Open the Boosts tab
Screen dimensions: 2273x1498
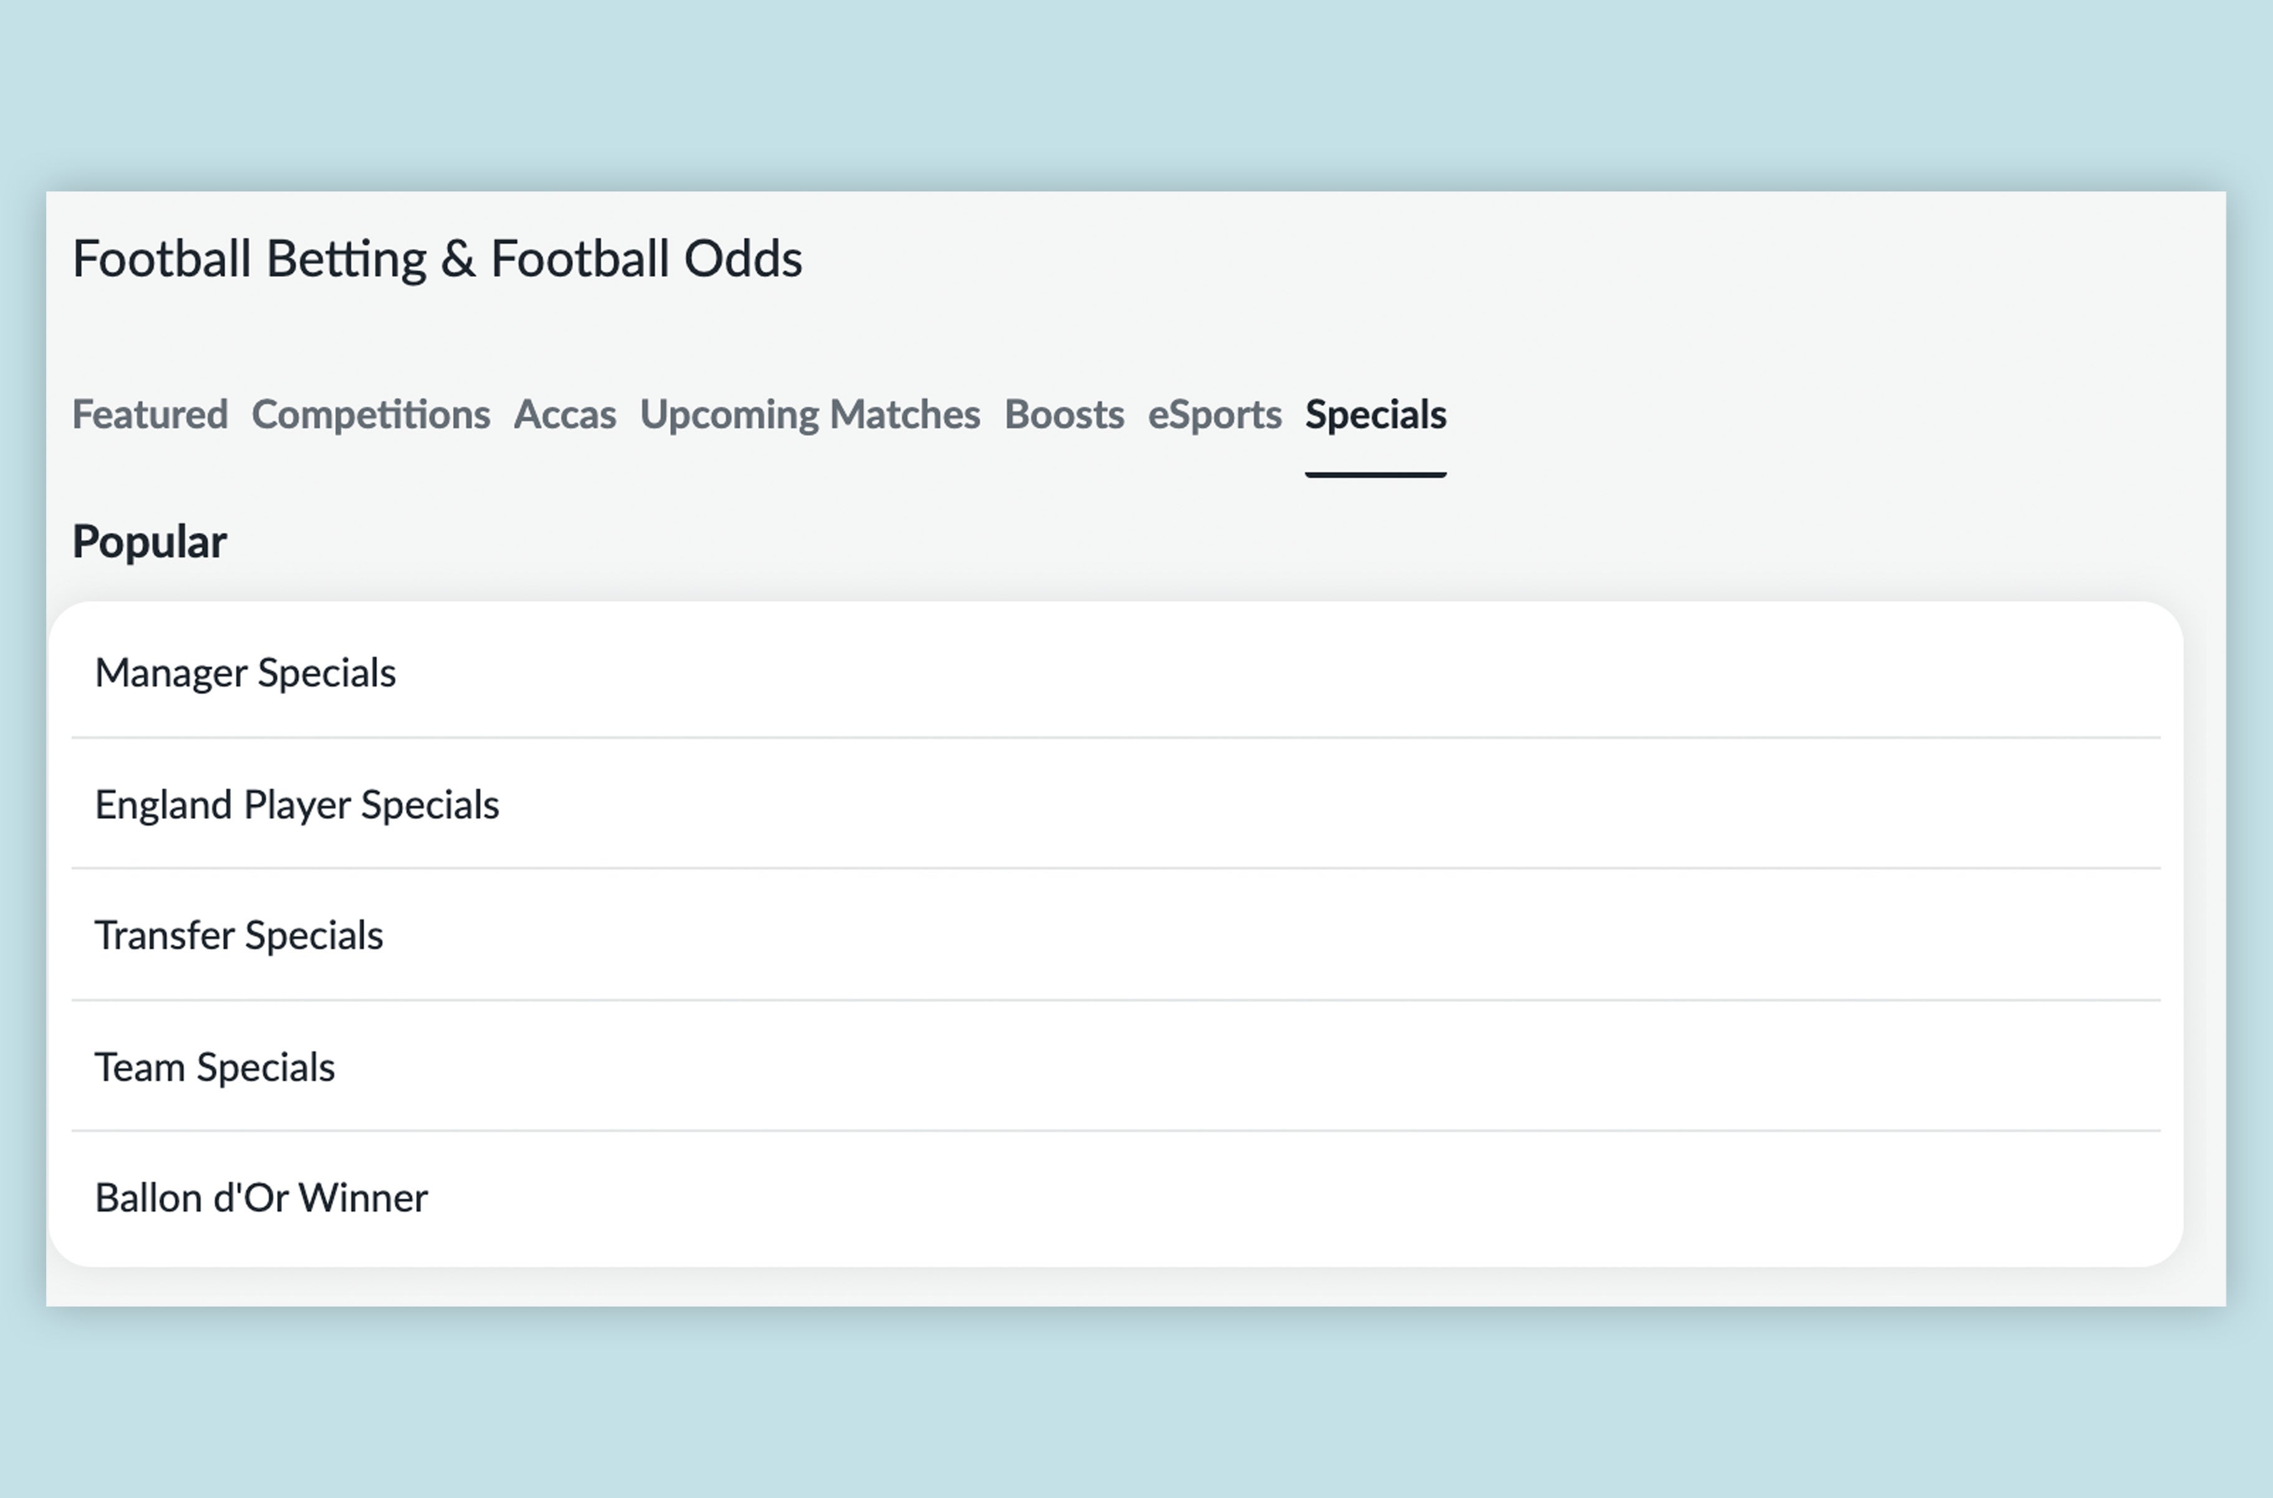pos(1064,415)
